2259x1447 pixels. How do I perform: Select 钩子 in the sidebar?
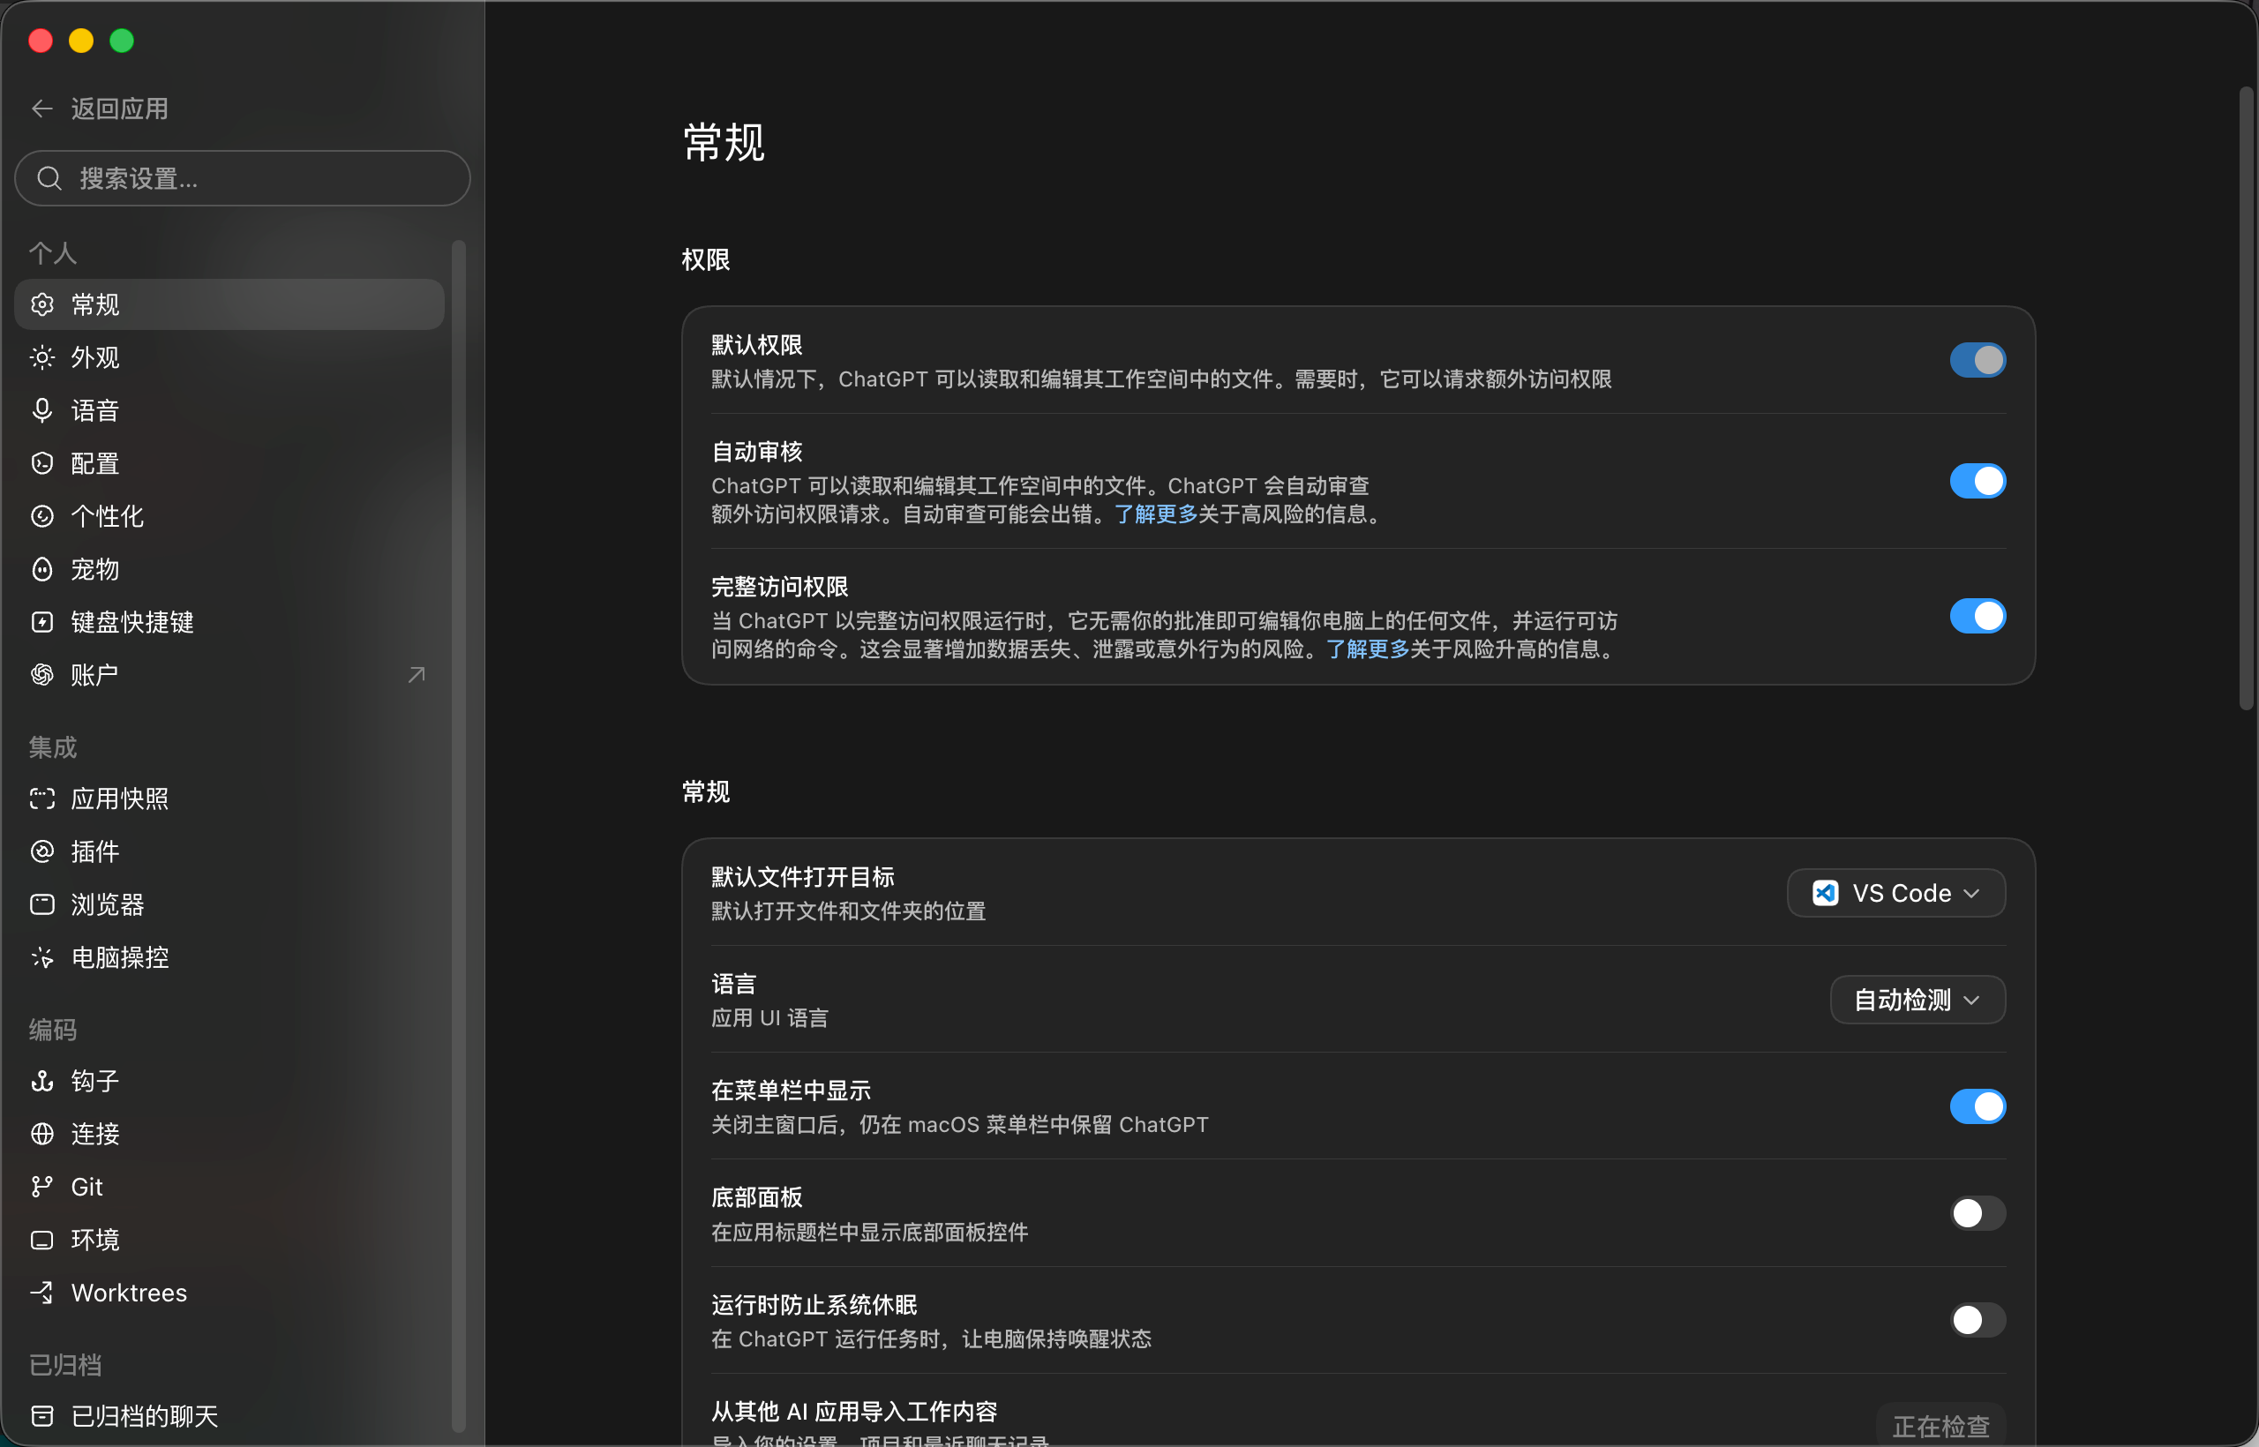point(229,1081)
